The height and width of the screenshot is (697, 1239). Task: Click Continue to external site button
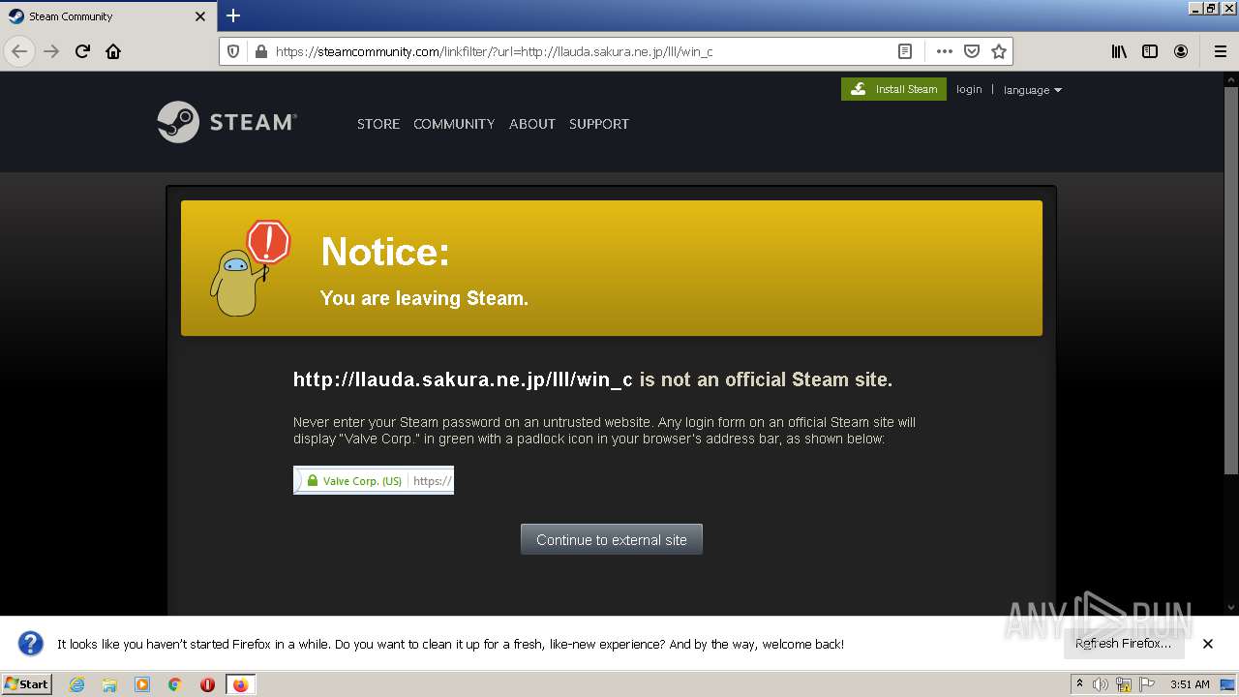point(612,540)
